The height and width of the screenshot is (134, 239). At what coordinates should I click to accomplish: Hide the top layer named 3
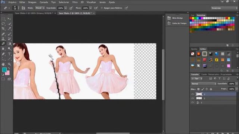point(193,94)
